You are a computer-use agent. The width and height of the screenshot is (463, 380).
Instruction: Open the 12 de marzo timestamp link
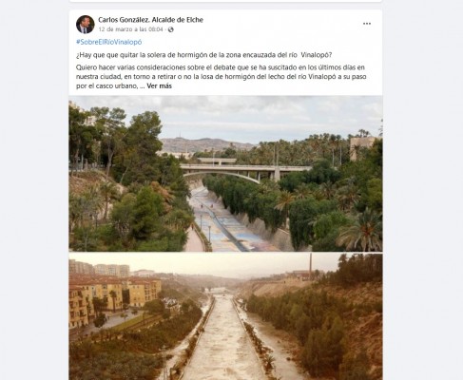(x=130, y=29)
